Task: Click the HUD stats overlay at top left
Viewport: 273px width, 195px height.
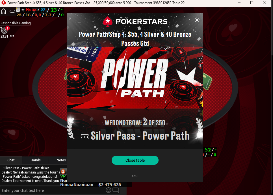Action: (40, 12)
